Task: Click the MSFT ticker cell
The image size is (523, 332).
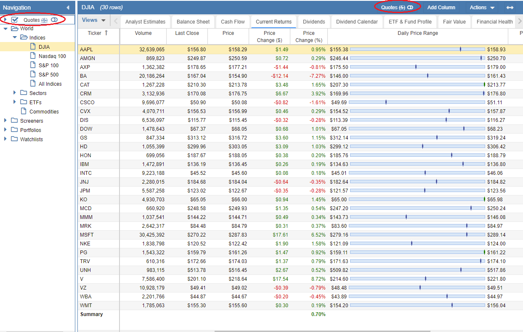Action: coord(98,235)
